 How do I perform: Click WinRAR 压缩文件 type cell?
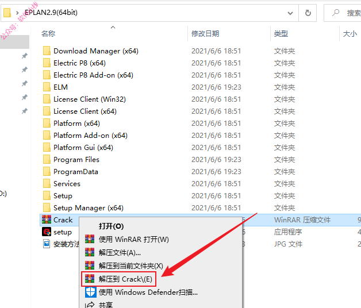(x=302, y=220)
